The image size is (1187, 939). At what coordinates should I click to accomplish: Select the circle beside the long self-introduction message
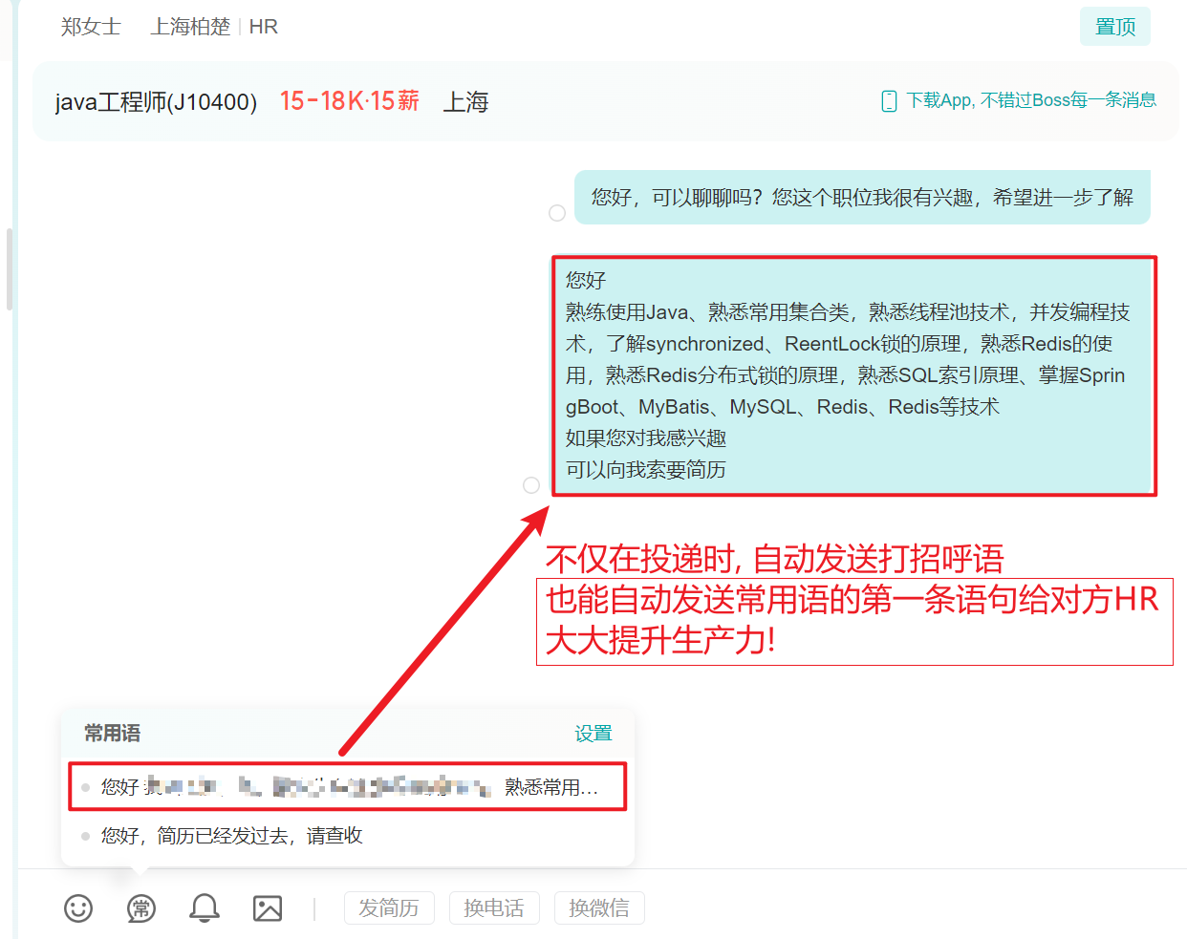click(531, 485)
